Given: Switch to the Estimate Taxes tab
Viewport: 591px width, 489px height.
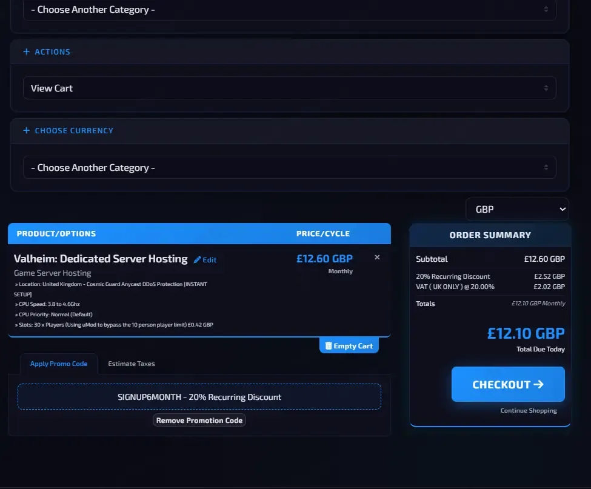Looking at the screenshot, I should pos(132,364).
